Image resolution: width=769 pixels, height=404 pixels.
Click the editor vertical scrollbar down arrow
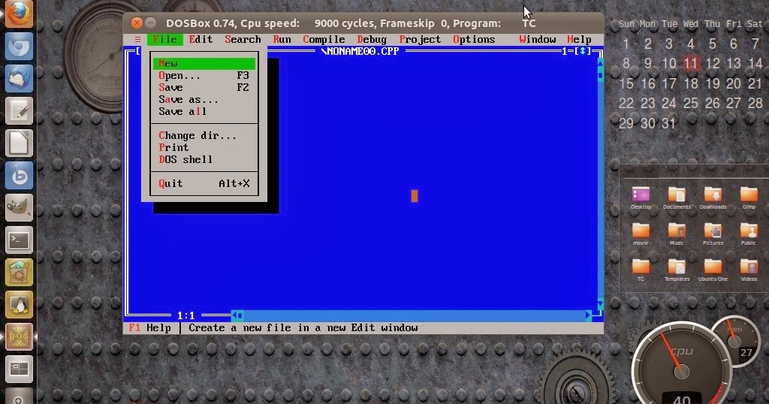click(x=600, y=304)
